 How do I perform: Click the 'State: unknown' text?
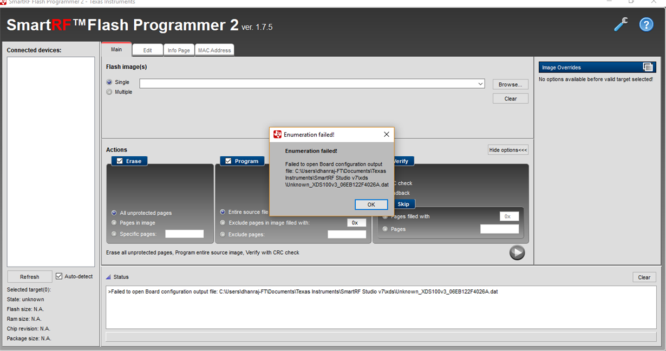pos(25,299)
